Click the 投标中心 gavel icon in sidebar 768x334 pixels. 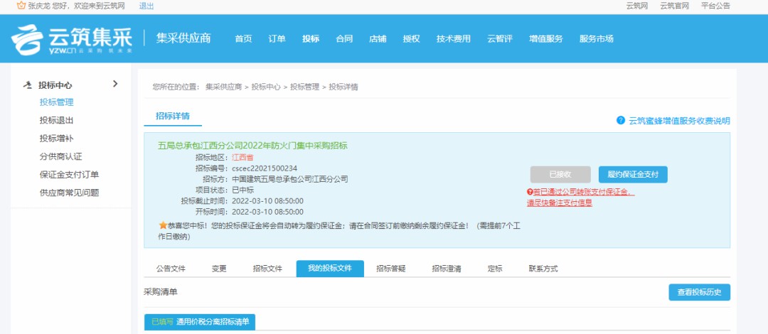tap(28, 85)
